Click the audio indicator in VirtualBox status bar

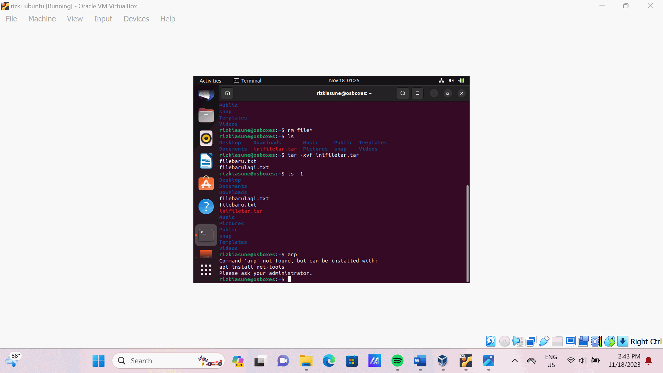518,341
